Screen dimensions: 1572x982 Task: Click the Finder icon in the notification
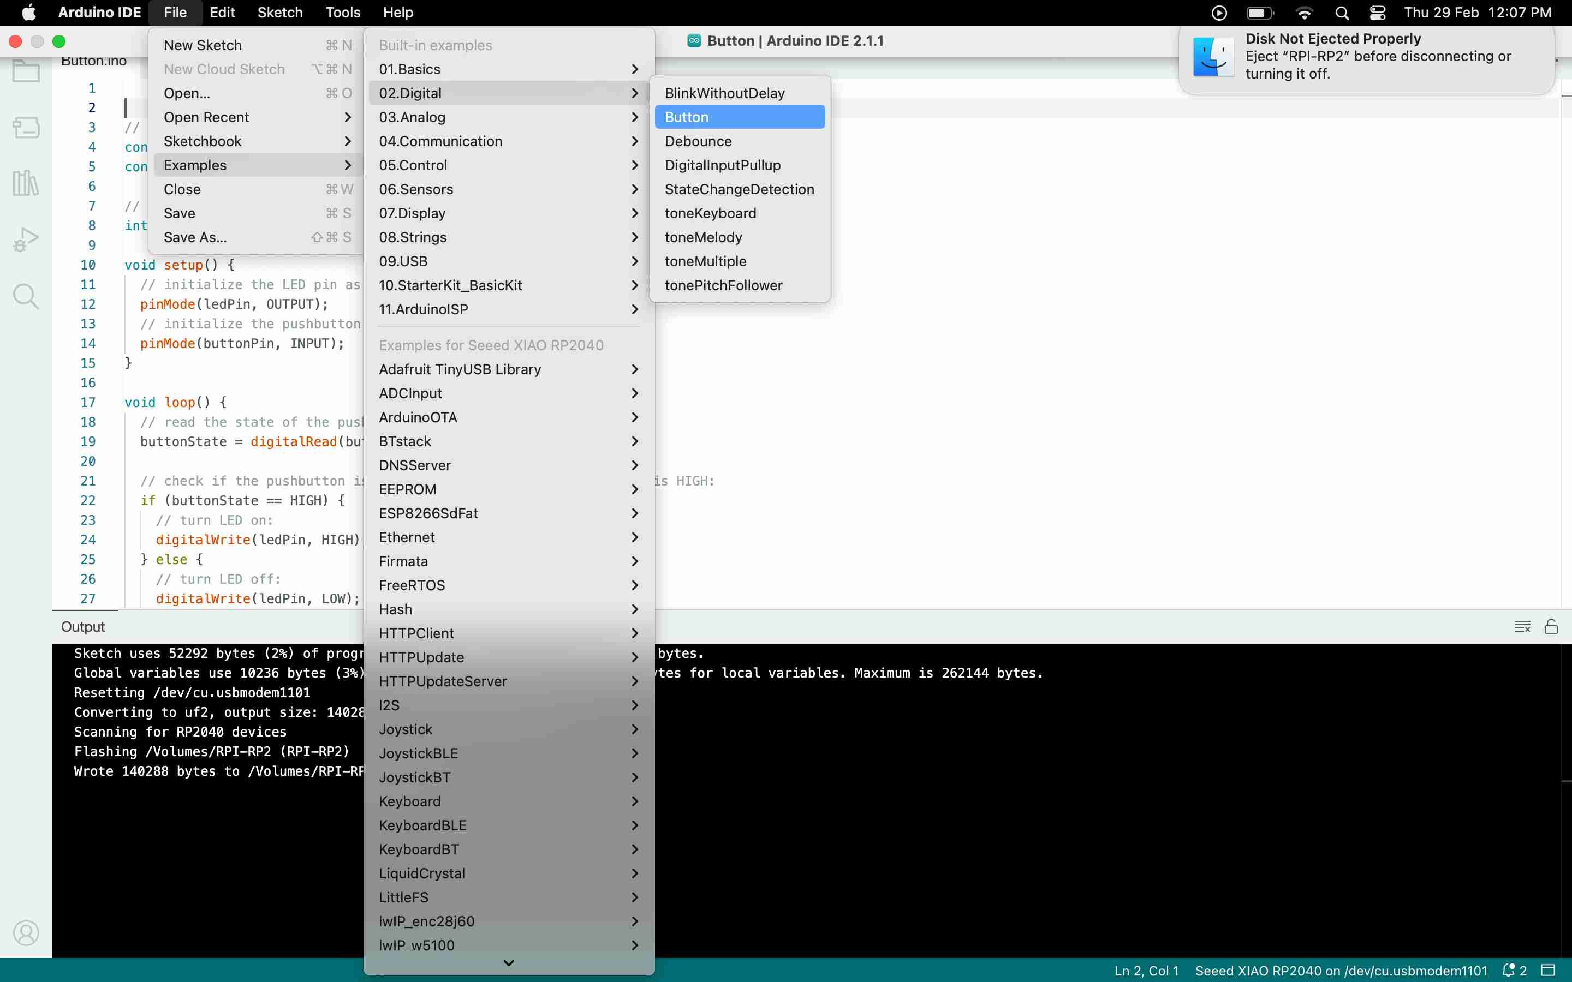click(x=1213, y=57)
